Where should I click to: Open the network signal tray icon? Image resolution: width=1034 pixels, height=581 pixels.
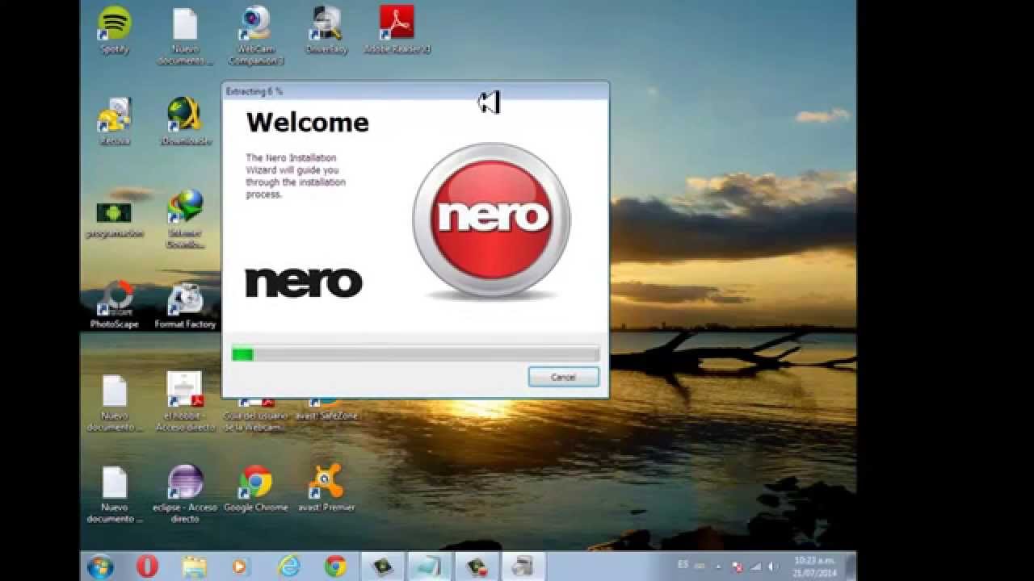click(754, 566)
